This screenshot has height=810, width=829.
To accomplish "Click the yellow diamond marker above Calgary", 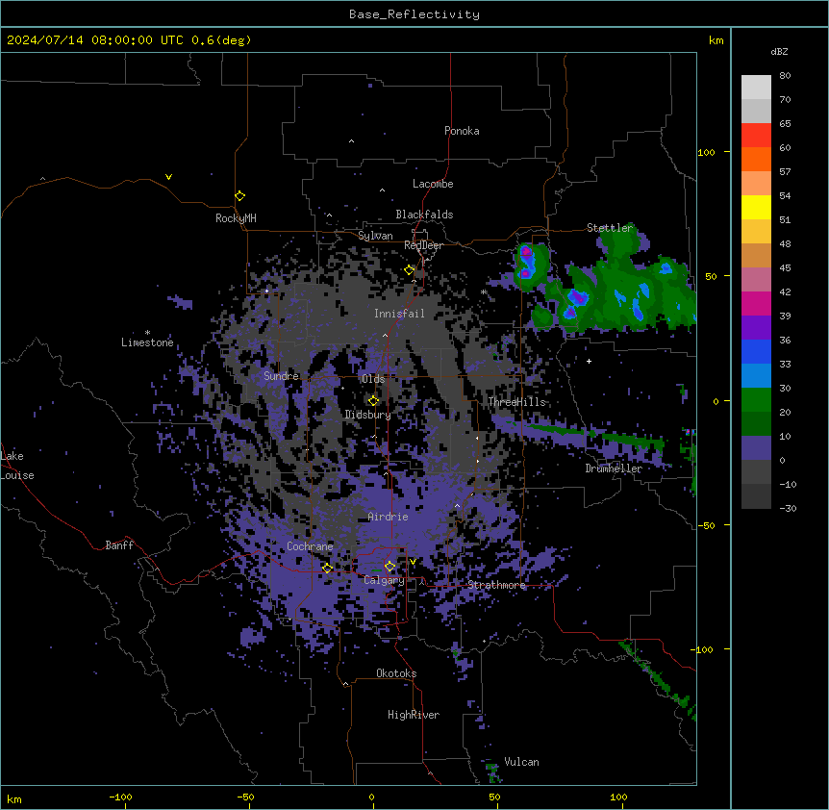I will (x=389, y=567).
